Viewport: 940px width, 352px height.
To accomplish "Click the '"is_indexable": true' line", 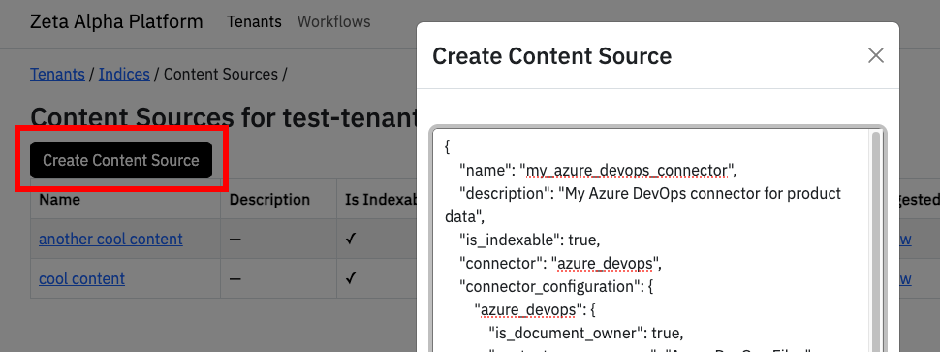I will [x=530, y=240].
